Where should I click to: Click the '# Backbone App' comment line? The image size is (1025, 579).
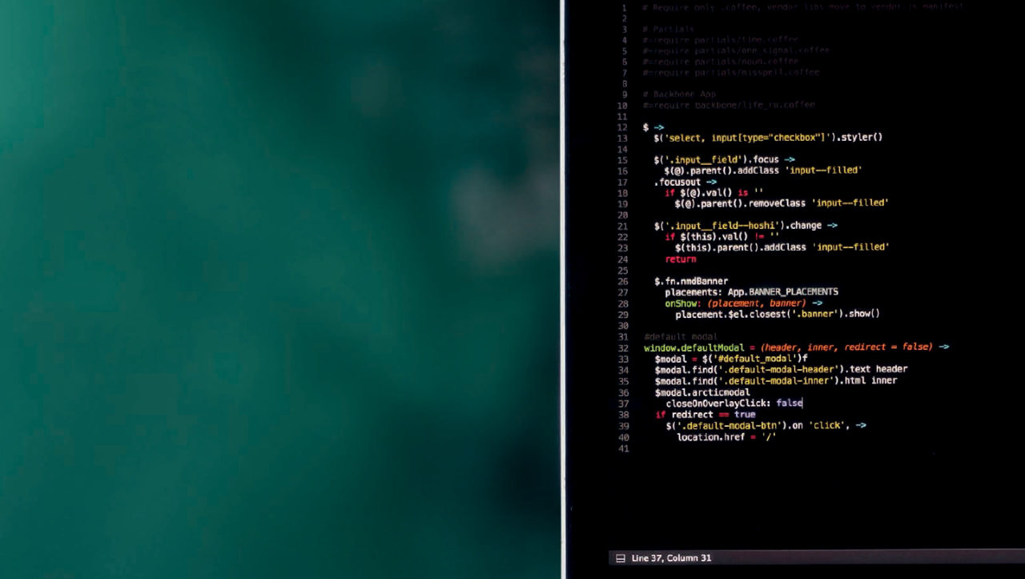(x=678, y=94)
